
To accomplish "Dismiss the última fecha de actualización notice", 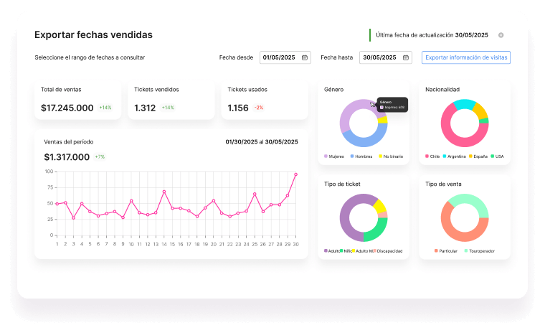I will [x=501, y=35].
